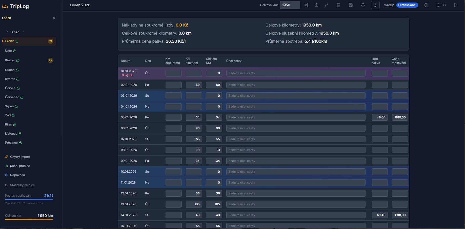Toggle the lock icon next to Únor

(x=15, y=51)
